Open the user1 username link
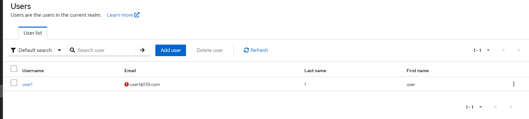The width and height of the screenshot is (529, 119). point(27,84)
